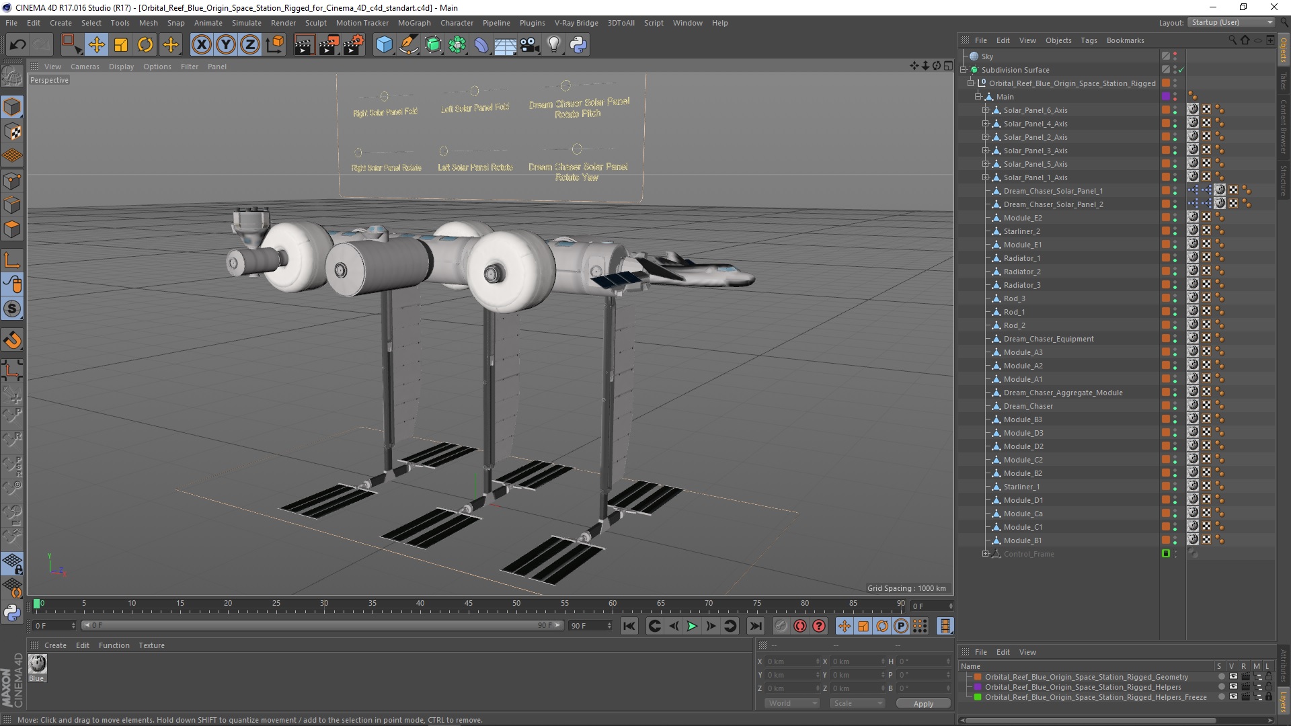Add a Light object
Viewport: 1291px width, 726px height.
pos(554,45)
